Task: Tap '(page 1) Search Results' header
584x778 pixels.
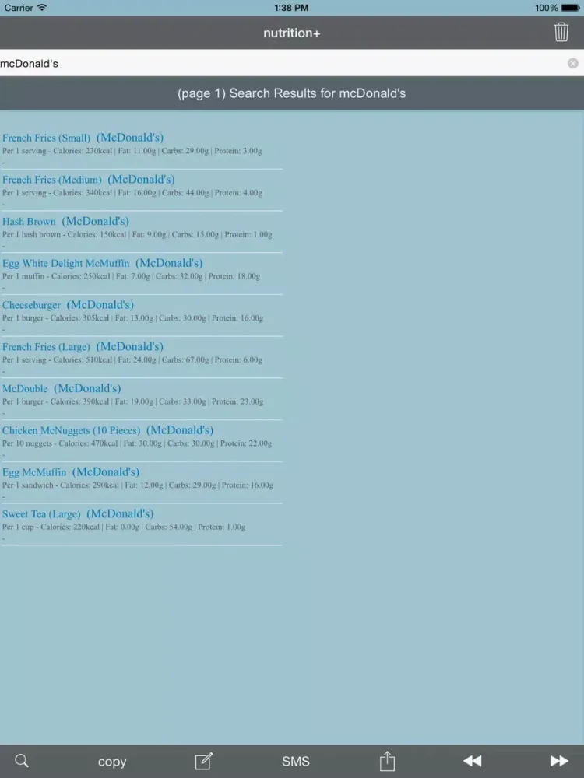Action: tap(292, 93)
